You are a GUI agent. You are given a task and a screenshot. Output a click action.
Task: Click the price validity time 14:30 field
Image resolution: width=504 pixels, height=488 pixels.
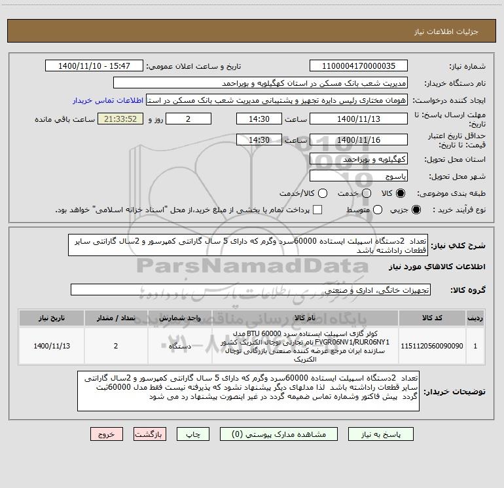(259, 140)
